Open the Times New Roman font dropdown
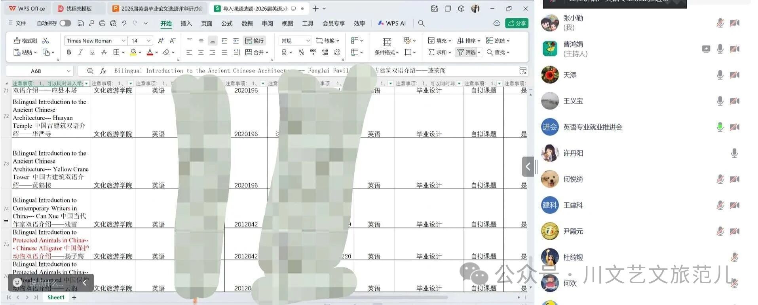Image resolution: width=758 pixels, height=305 pixels. [x=123, y=41]
